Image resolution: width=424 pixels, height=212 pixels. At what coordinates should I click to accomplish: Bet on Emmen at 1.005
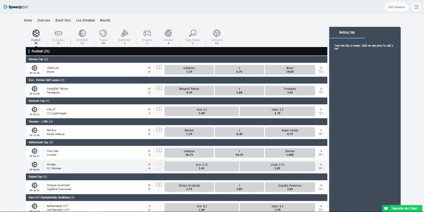[290, 153]
